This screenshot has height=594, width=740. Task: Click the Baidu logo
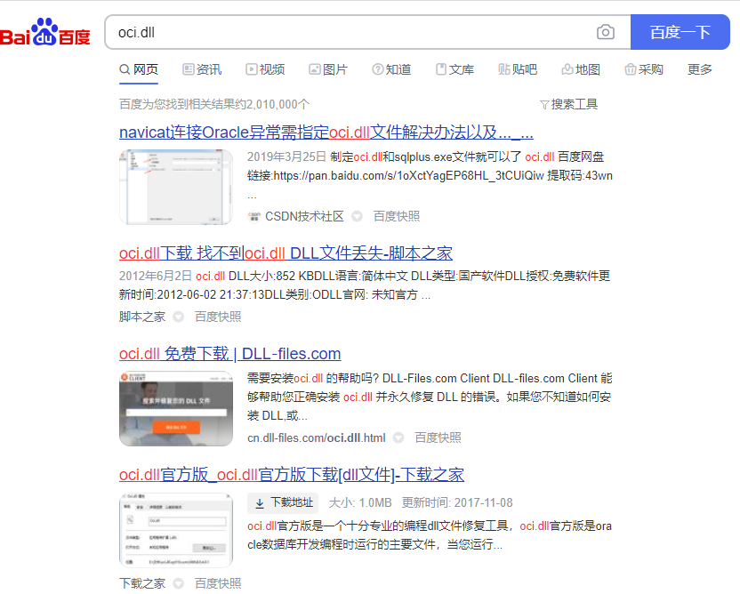(x=45, y=34)
